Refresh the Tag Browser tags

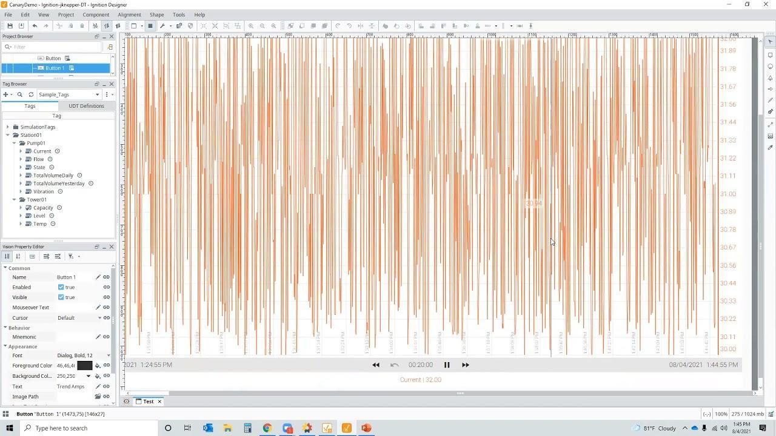point(31,94)
